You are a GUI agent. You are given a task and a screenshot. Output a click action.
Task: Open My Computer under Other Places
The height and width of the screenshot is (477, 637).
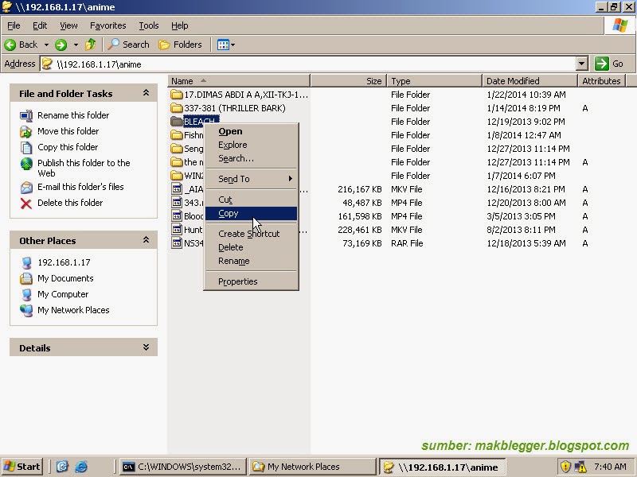click(63, 294)
